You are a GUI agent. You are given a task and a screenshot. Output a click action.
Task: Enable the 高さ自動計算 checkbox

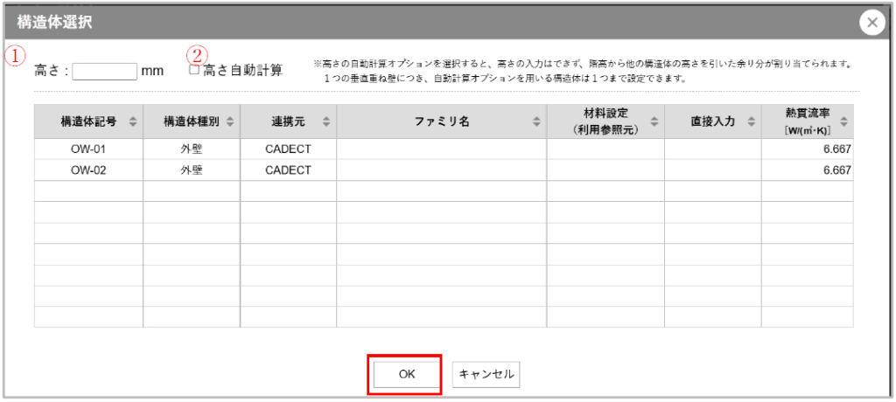(x=194, y=70)
